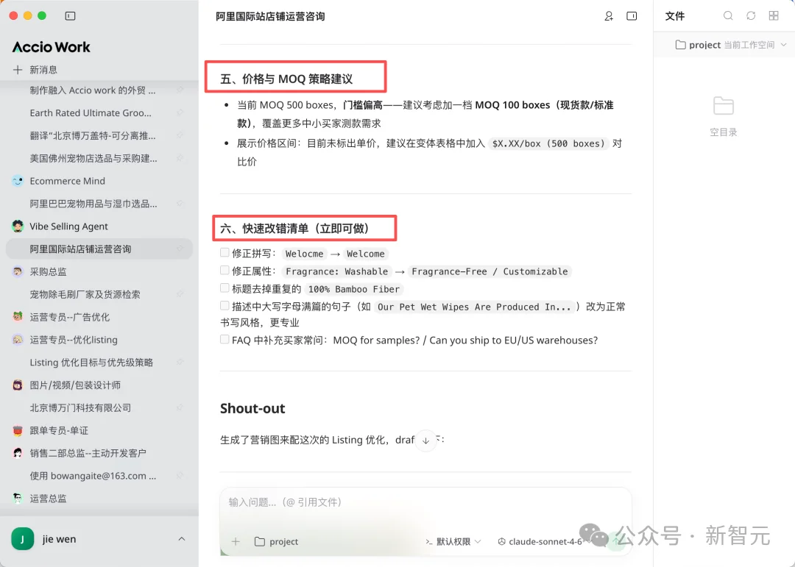Image resolution: width=795 pixels, height=567 pixels.
Task: Switch file view using the grid icon
Action: pos(773,15)
